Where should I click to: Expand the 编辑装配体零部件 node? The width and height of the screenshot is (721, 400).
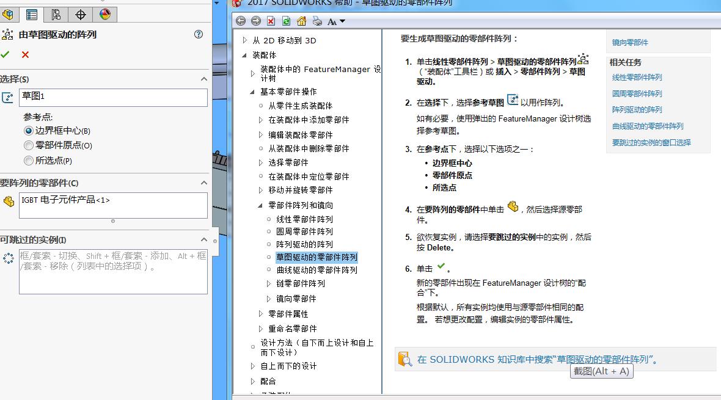pyautogui.click(x=261, y=135)
